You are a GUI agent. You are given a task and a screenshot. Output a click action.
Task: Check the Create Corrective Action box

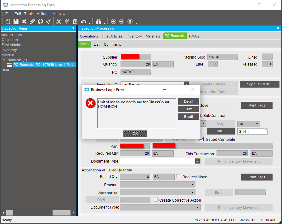(x=155, y=200)
